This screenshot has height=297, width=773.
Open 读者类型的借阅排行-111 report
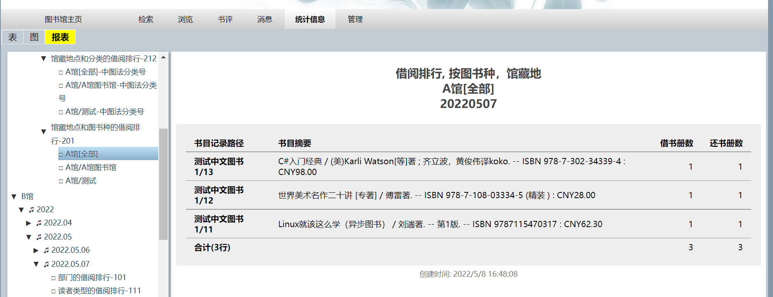point(99,291)
